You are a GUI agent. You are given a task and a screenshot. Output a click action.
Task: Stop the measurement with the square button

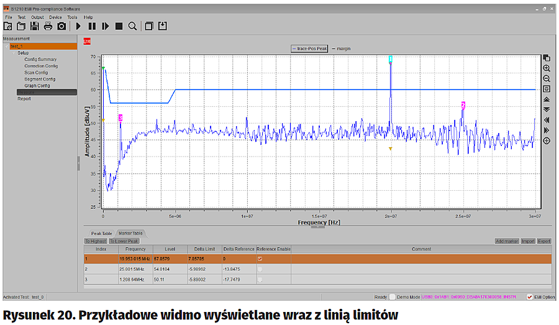tap(119, 26)
